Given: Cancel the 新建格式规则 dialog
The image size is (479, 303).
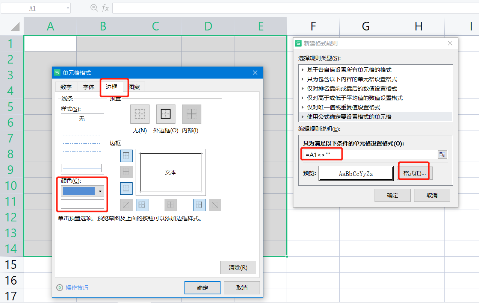Looking at the screenshot, I should tap(432, 195).
